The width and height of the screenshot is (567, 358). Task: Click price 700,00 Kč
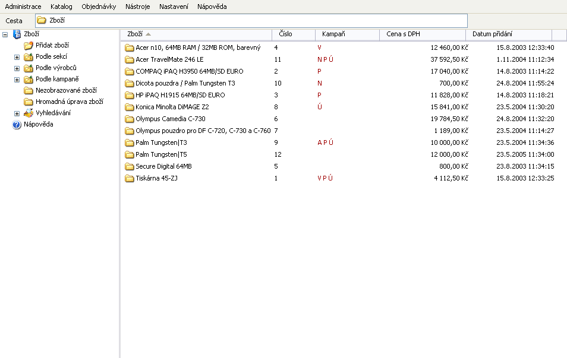pos(453,84)
